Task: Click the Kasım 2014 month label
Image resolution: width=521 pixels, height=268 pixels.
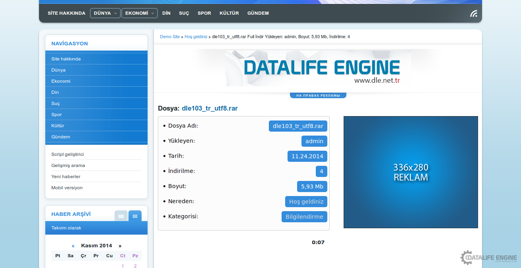Action: tap(97, 246)
